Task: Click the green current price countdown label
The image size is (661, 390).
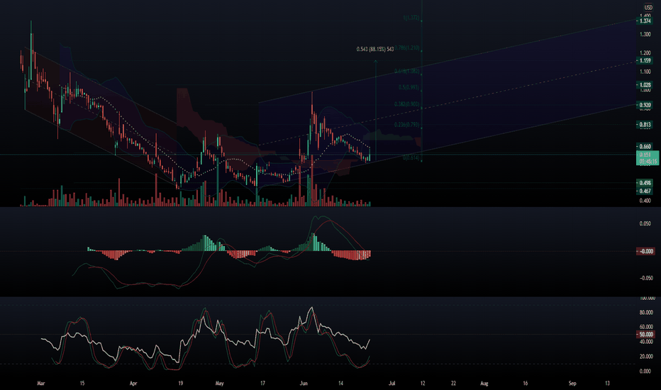Action: click(x=647, y=158)
